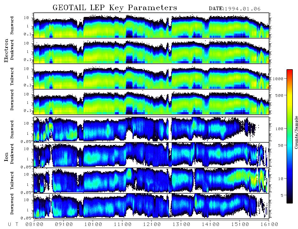Viewport: 298px width, 229px height.
Task: Select the Electron "Tailward" panel label
Action: click(12, 76)
